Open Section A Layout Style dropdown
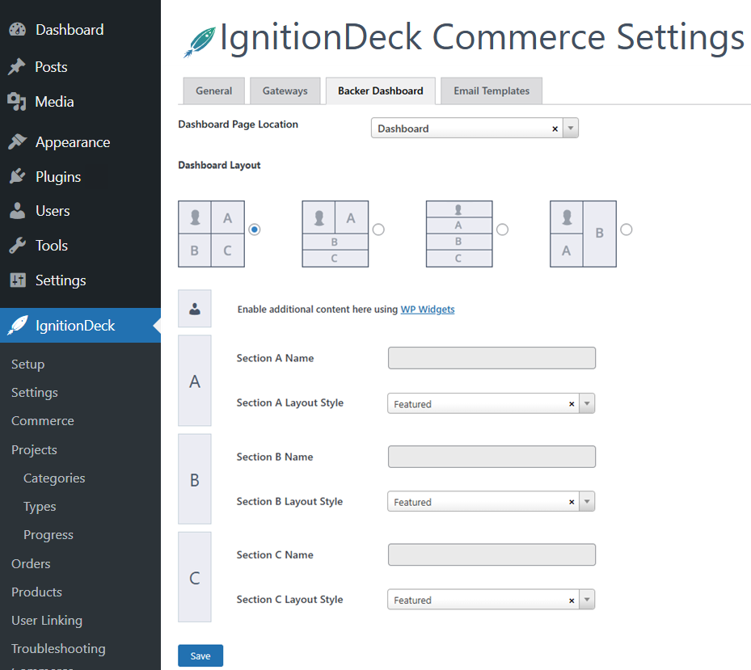 (587, 403)
